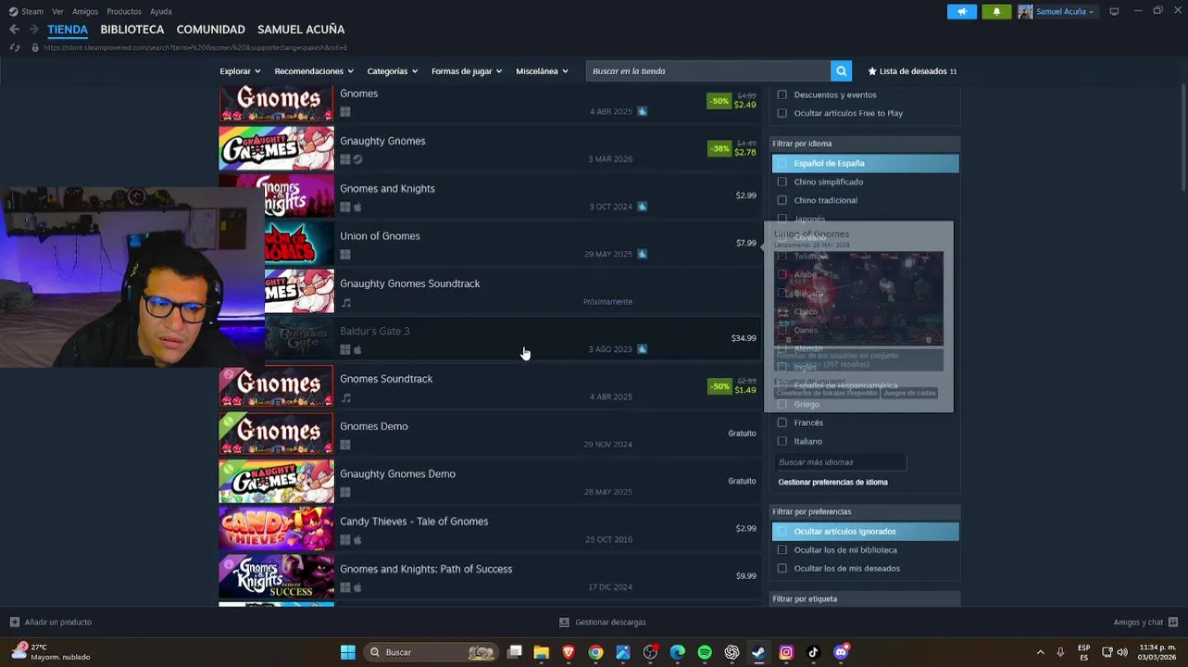Check the Italiano language filter

point(782,441)
